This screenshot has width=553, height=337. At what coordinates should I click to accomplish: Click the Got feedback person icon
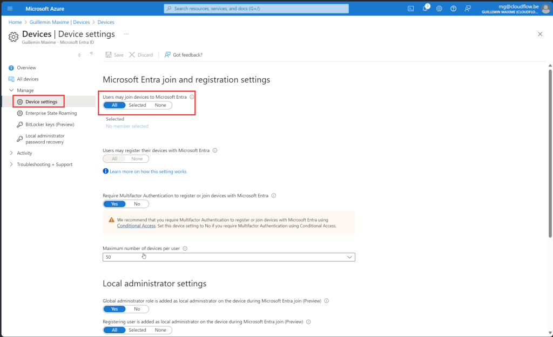click(167, 54)
